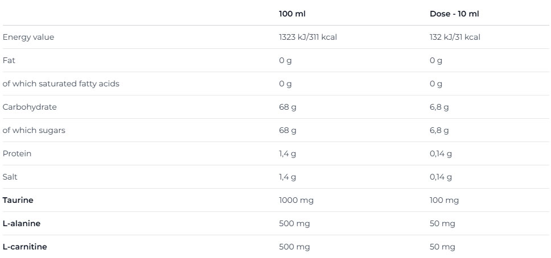Image resolution: width=551 pixels, height=258 pixels.
Task: Click the '100 mg' taurine dose value
Action: [x=444, y=201]
